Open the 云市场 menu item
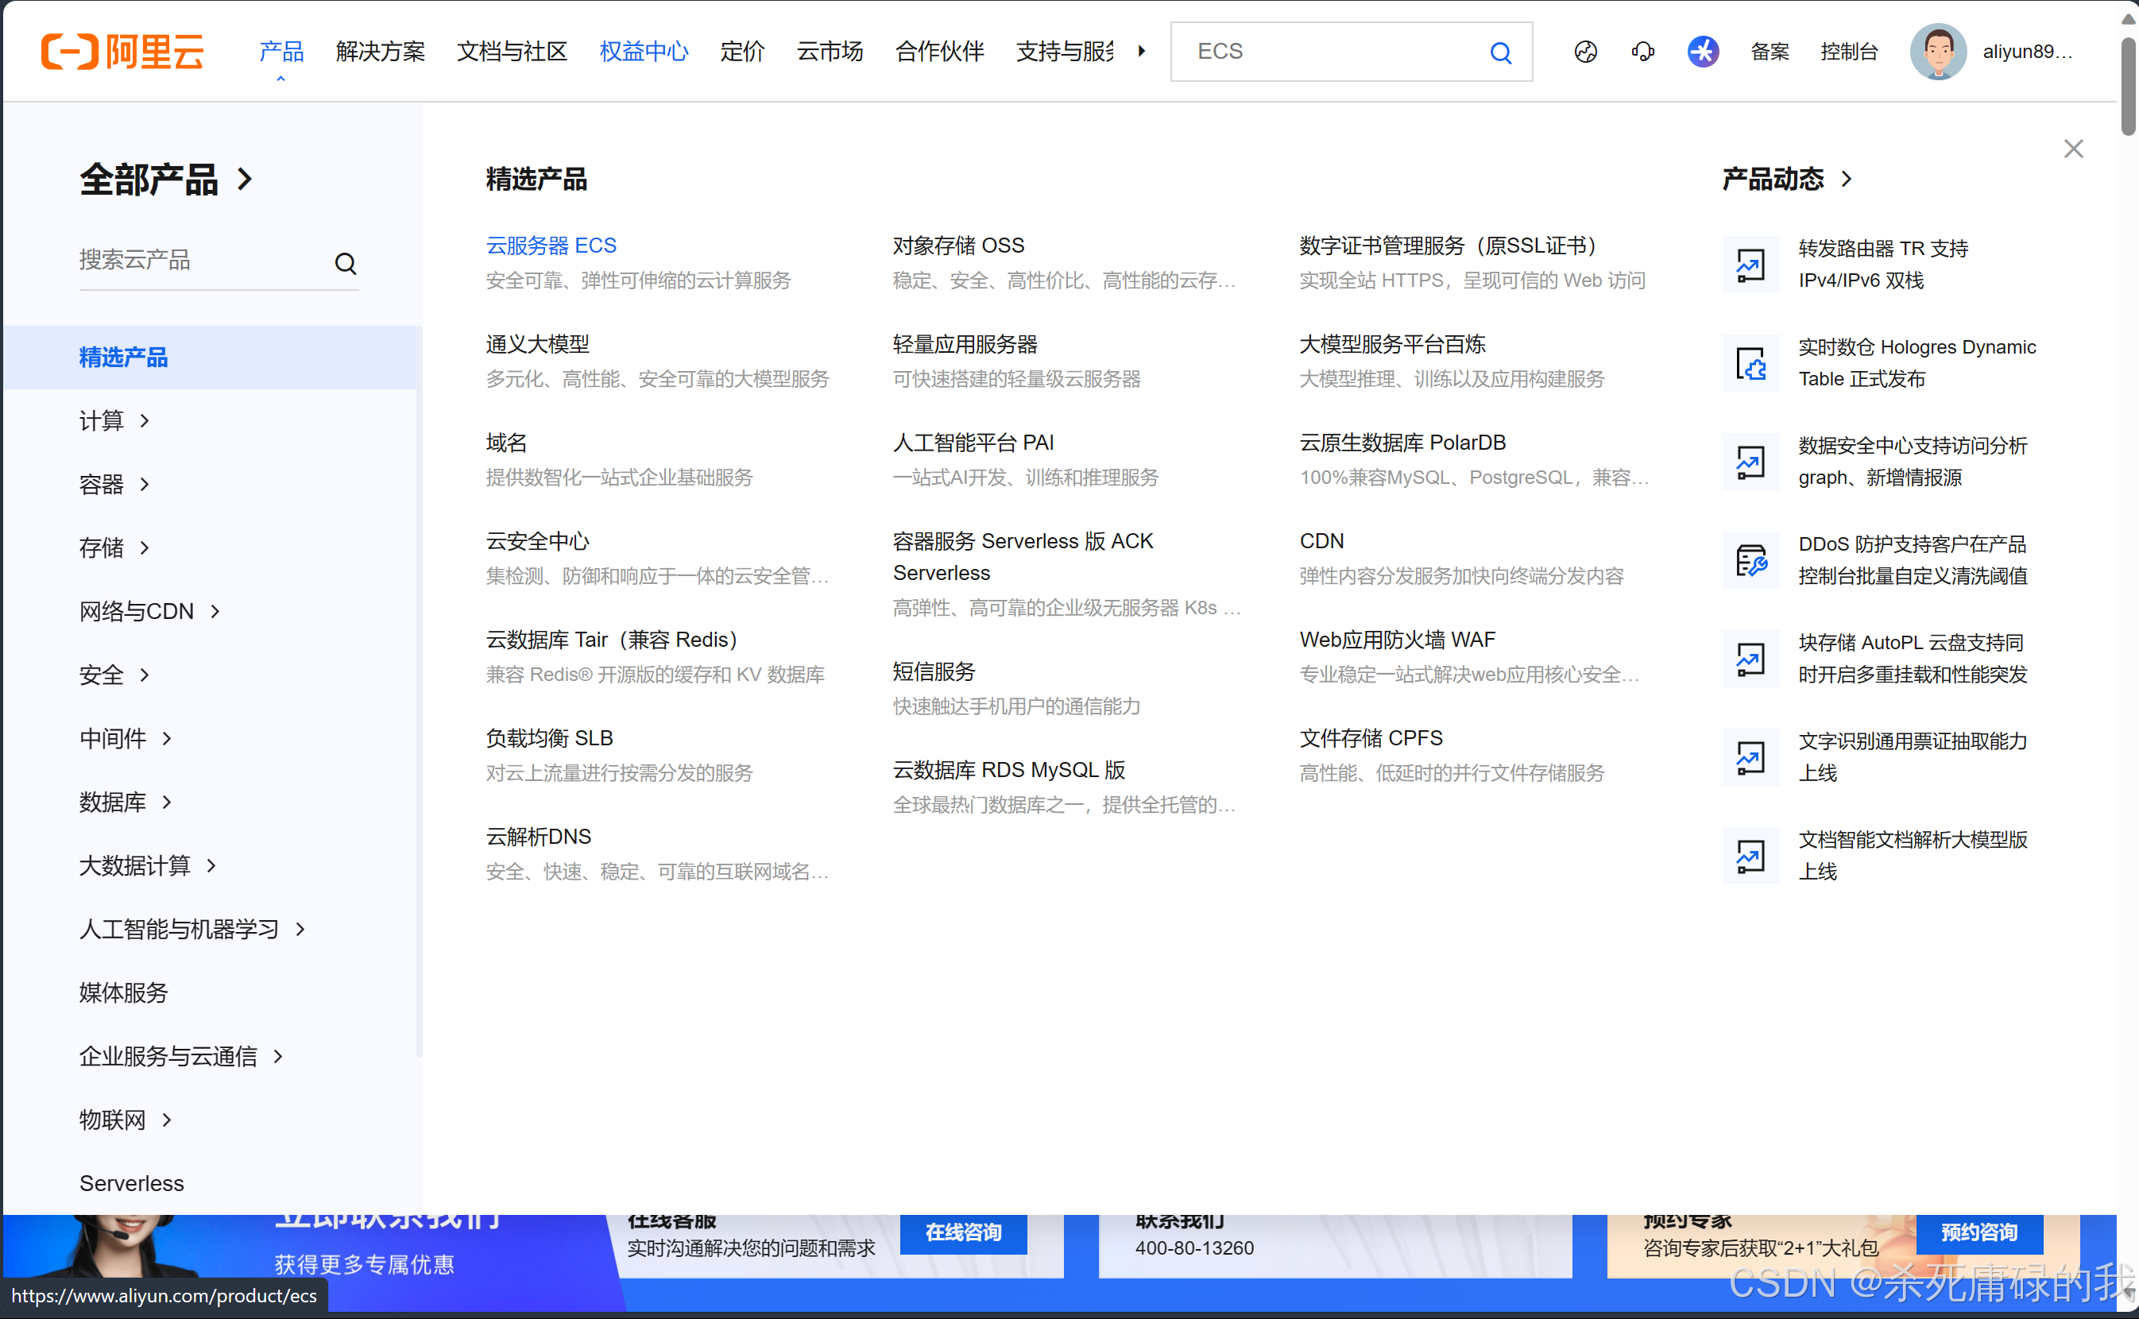This screenshot has width=2139, height=1319. tap(830, 52)
